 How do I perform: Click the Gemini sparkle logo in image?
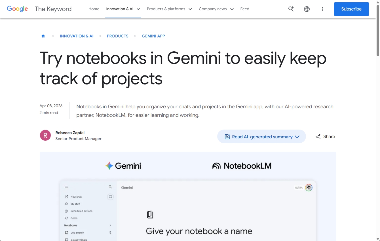click(x=109, y=166)
